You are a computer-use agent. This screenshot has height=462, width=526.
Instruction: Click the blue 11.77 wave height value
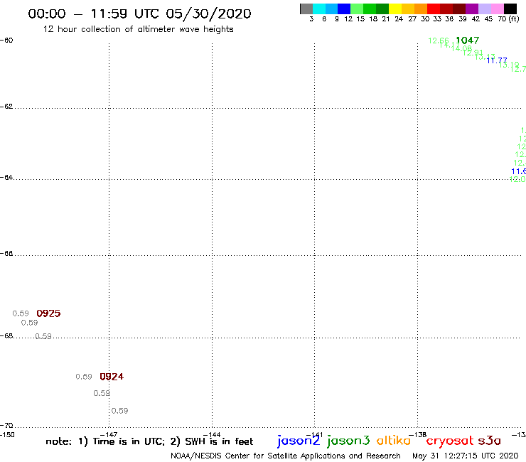point(497,60)
